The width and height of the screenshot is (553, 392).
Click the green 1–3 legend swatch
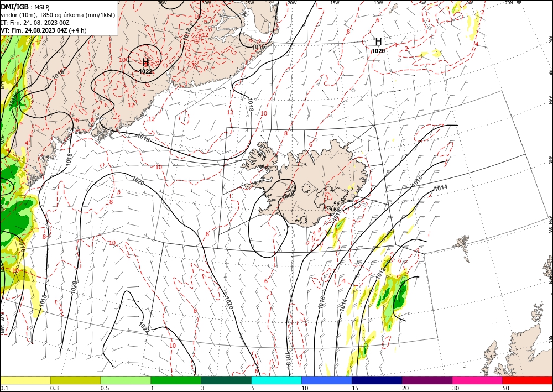click(176, 380)
